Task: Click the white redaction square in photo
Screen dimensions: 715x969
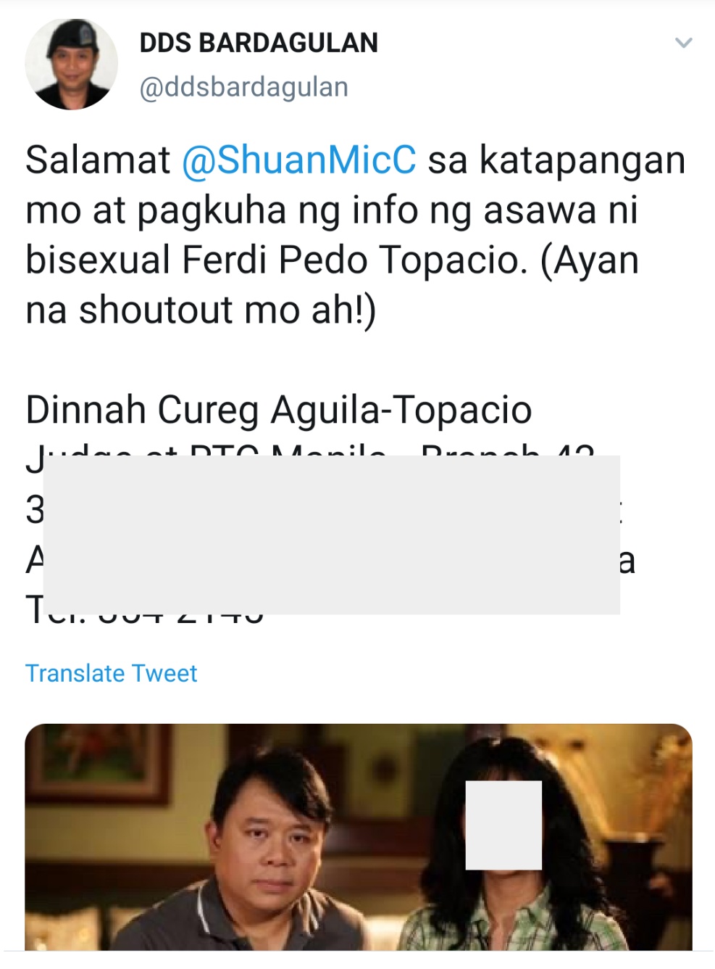Action: (x=503, y=825)
